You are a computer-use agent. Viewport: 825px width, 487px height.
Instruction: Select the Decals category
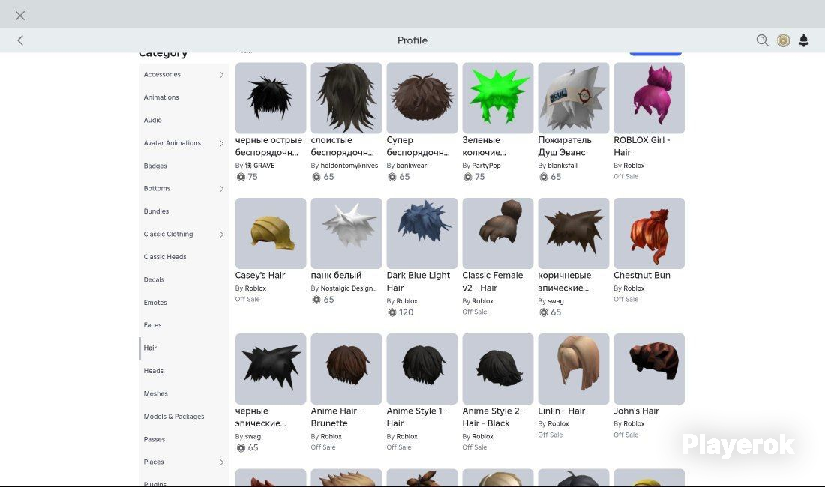[x=154, y=280]
